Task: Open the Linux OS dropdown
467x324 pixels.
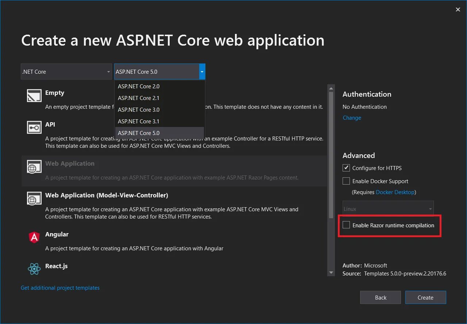Action: point(388,209)
